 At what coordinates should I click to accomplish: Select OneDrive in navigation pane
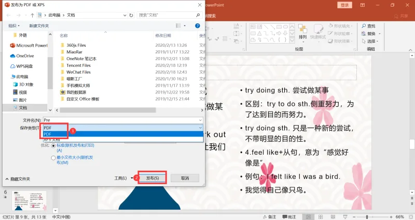22,56
